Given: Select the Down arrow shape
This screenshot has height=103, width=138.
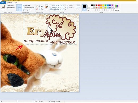Looking at the screenshot, I should tap(51, 10).
